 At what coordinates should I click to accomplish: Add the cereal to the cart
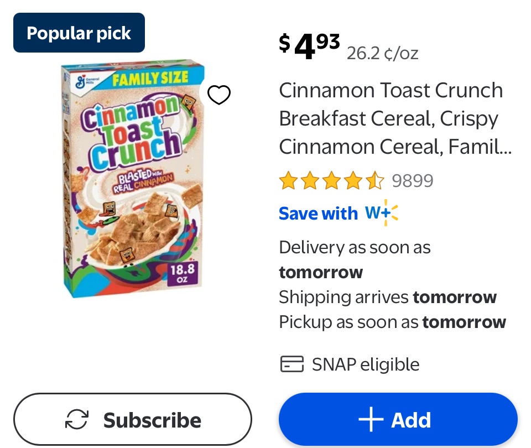[x=398, y=420]
